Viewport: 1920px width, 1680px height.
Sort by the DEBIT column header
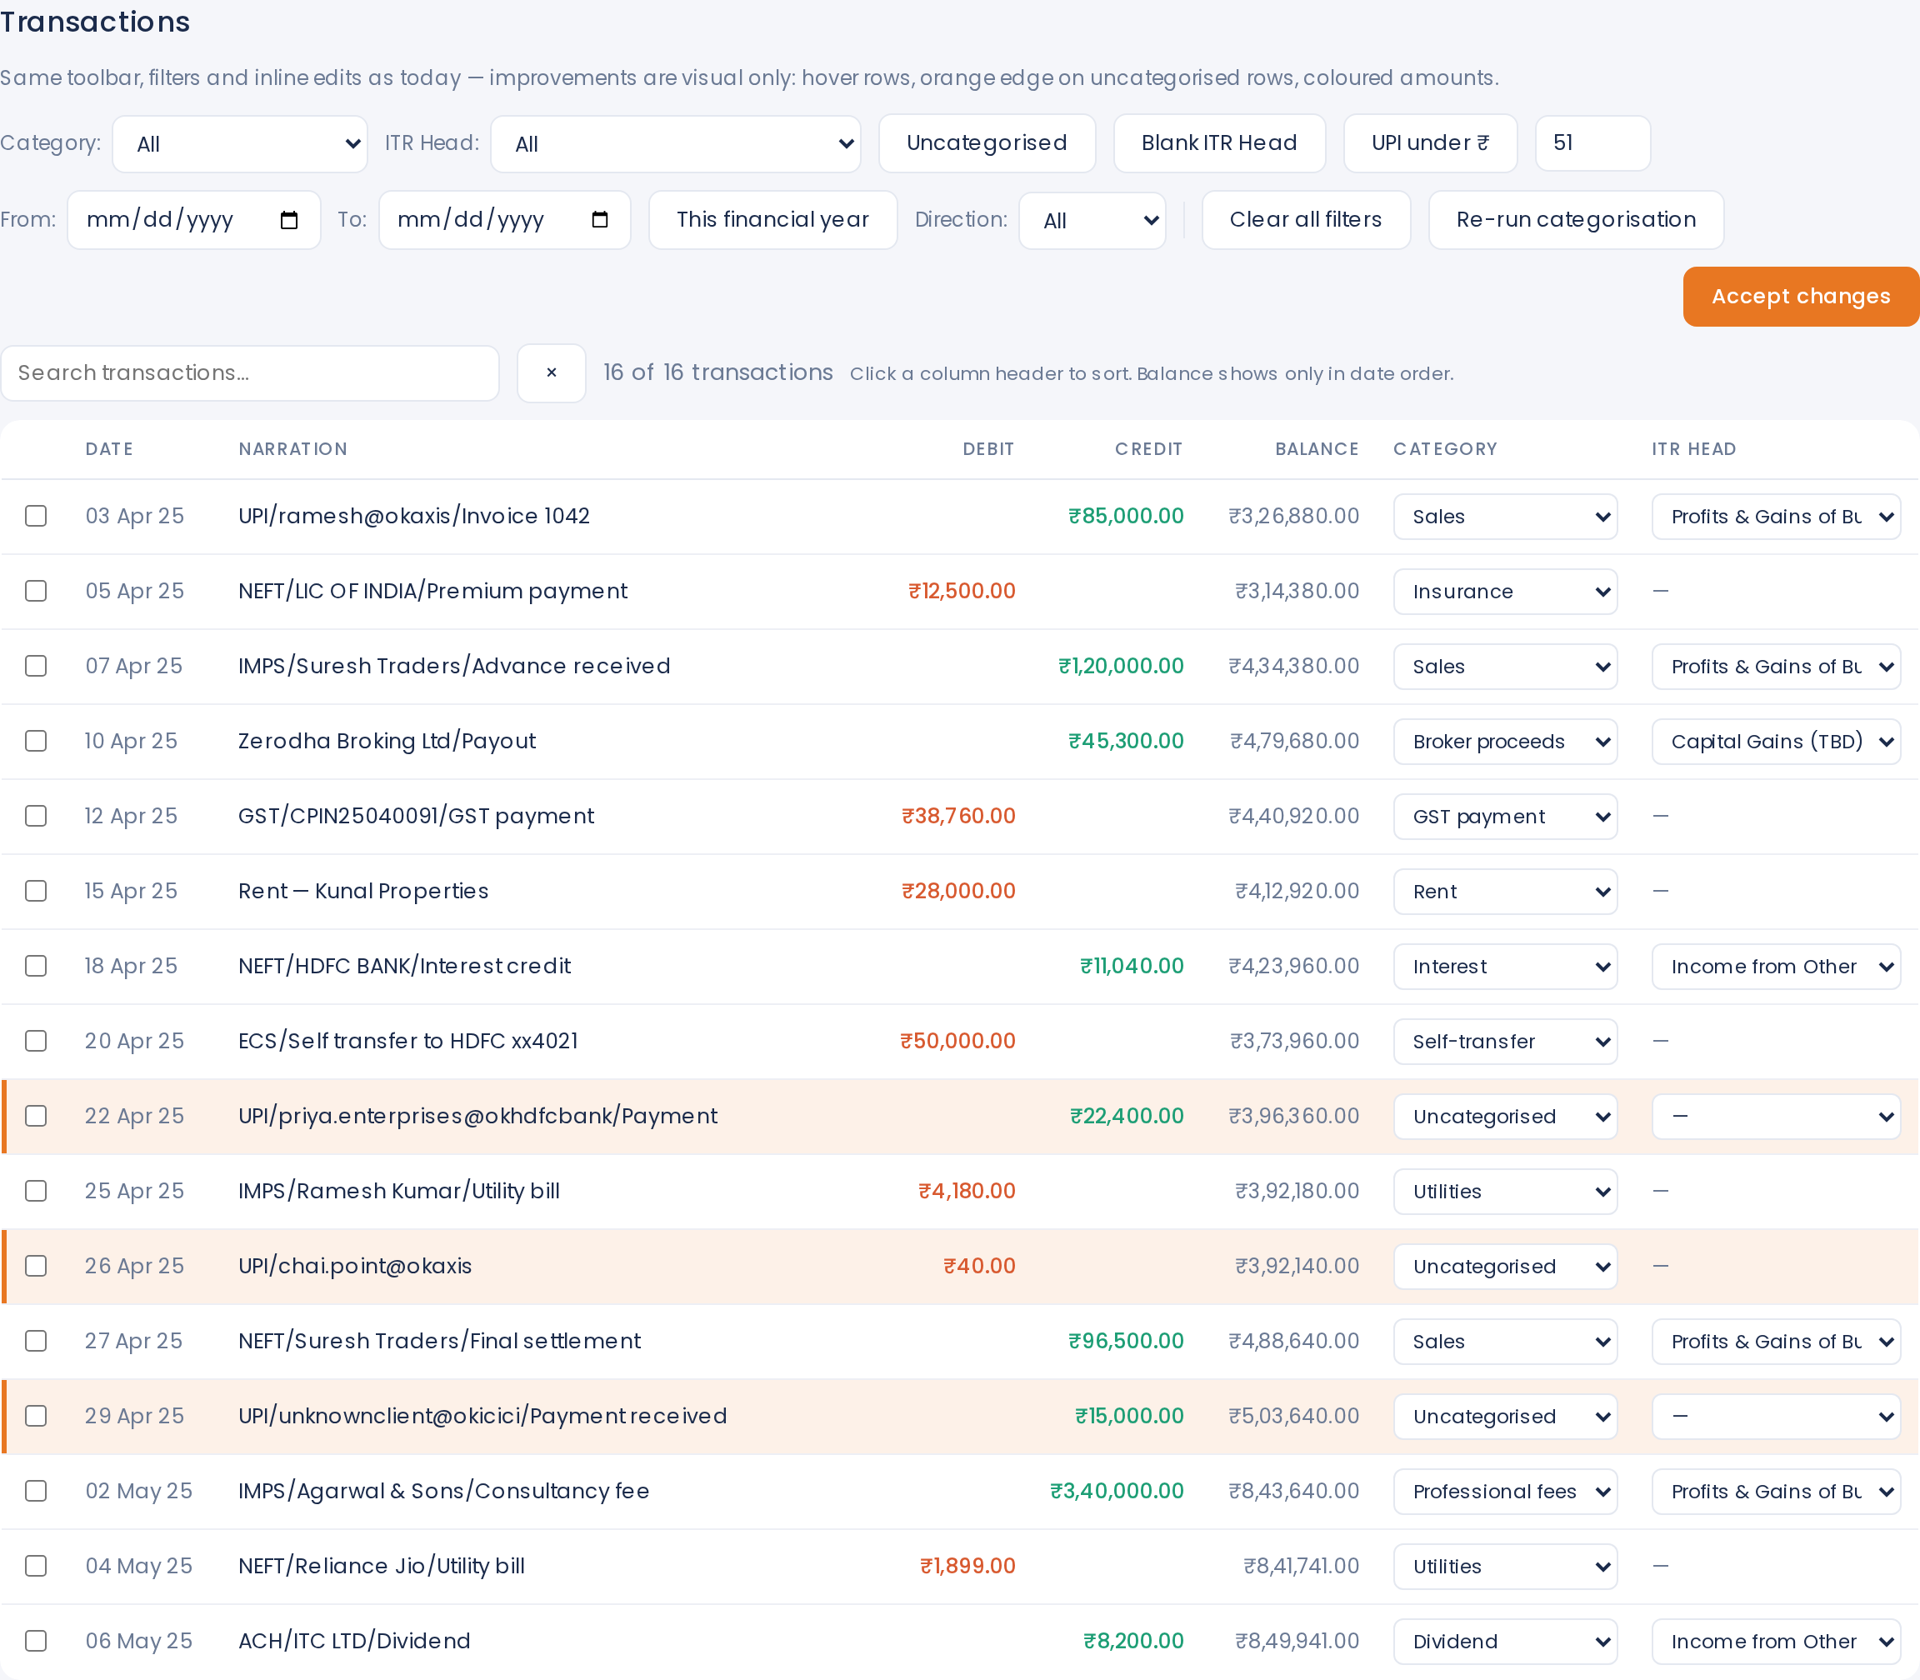pos(988,449)
